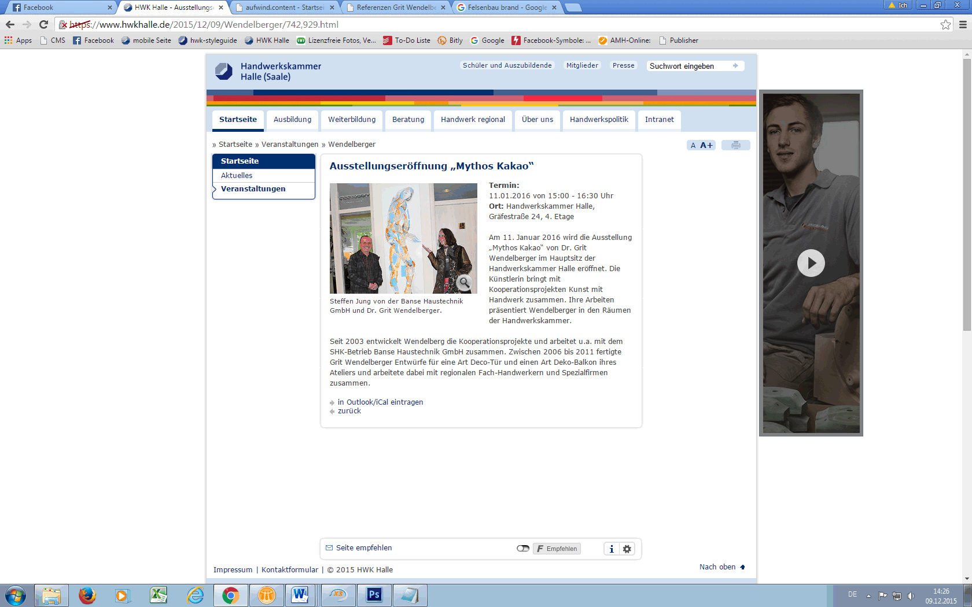Open the Chrome menu button
Image resolution: width=972 pixels, height=607 pixels.
click(963, 24)
